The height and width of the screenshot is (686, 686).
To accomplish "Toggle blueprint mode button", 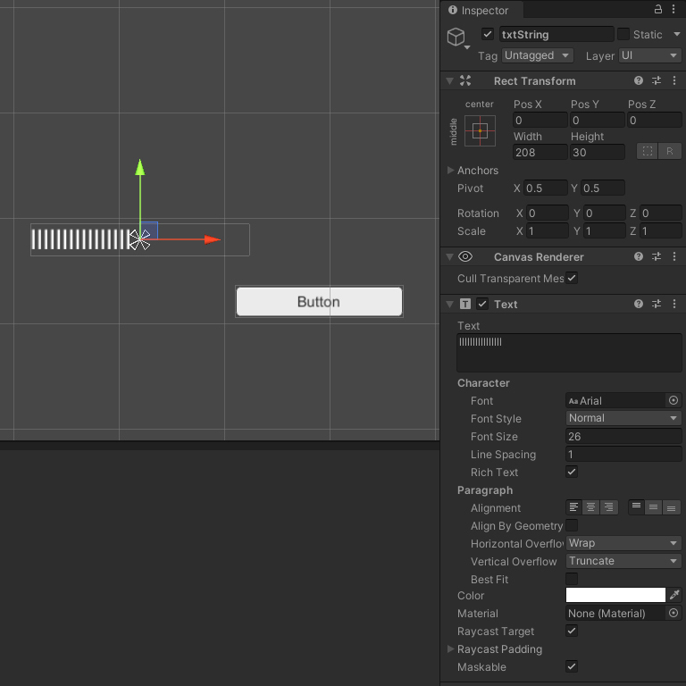I will pyautogui.click(x=647, y=151).
